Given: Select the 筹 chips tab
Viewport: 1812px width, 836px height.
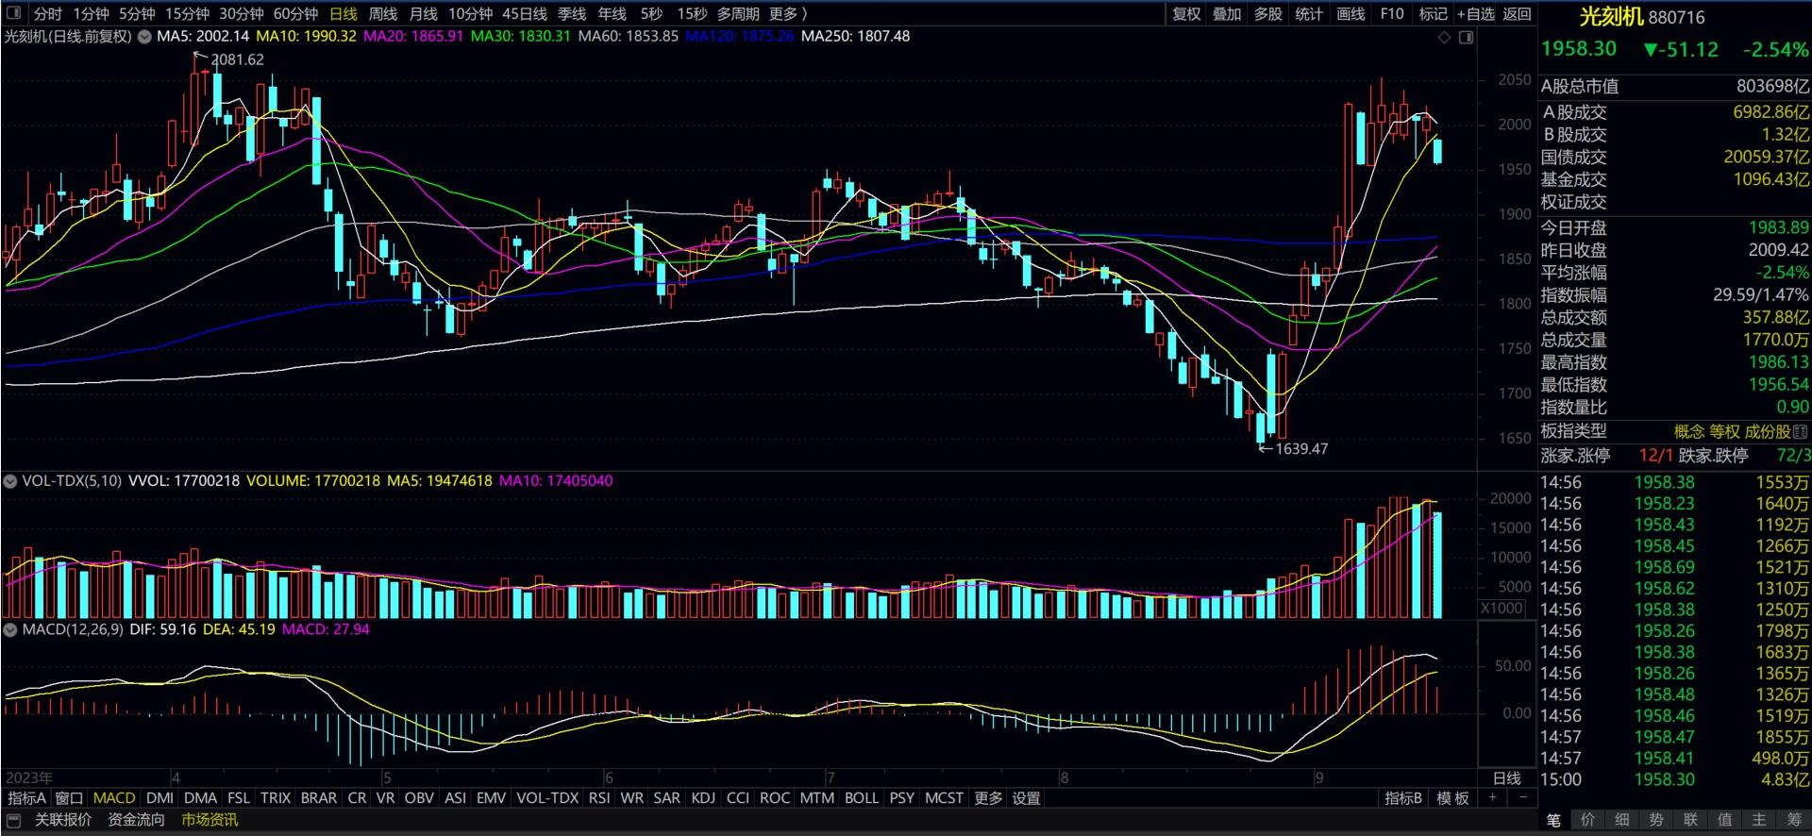Looking at the screenshot, I should pyautogui.click(x=1793, y=820).
